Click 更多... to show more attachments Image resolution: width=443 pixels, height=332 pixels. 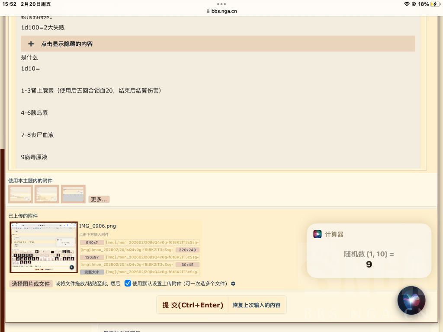pyautogui.click(x=99, y=199)
